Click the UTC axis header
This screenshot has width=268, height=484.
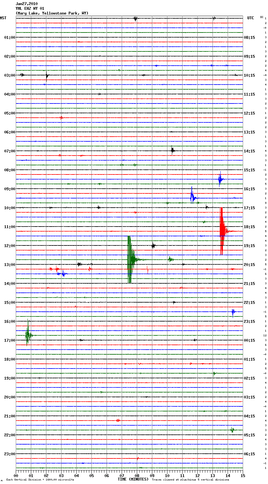[250, 18]
